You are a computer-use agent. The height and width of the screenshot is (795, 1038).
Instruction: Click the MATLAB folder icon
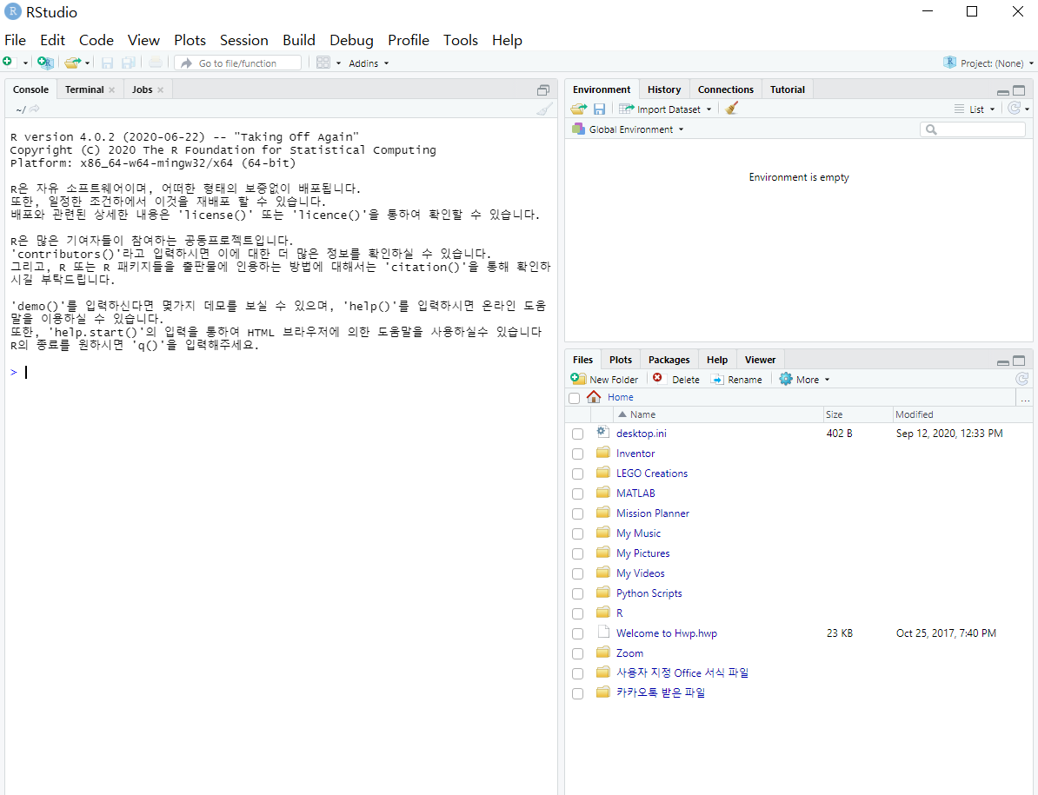(602, 492)
